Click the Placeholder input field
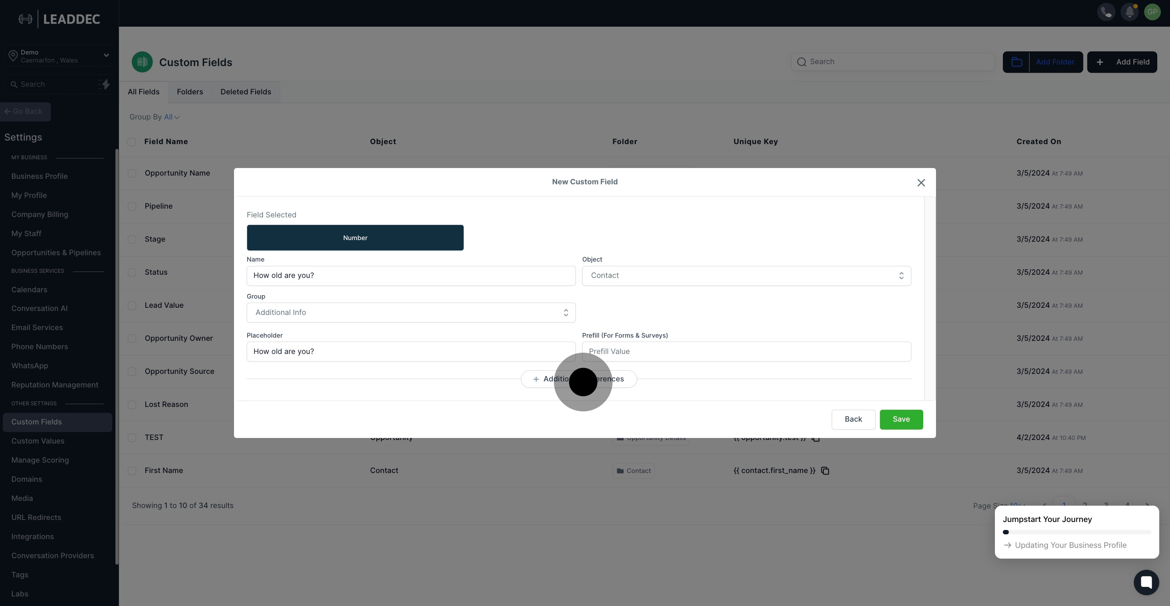The width and height of the screenshot is (1170, 606). [411, 352]
